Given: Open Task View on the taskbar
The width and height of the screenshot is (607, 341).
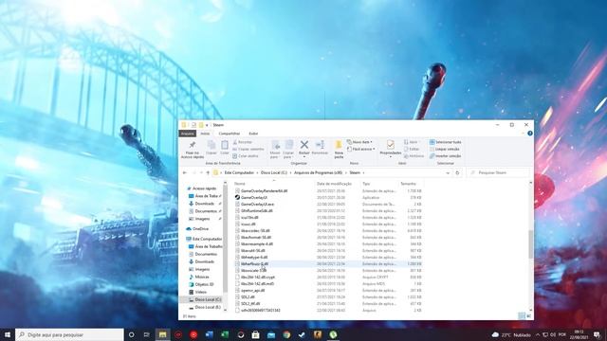Looking at the screenshot, I should 146,334.
